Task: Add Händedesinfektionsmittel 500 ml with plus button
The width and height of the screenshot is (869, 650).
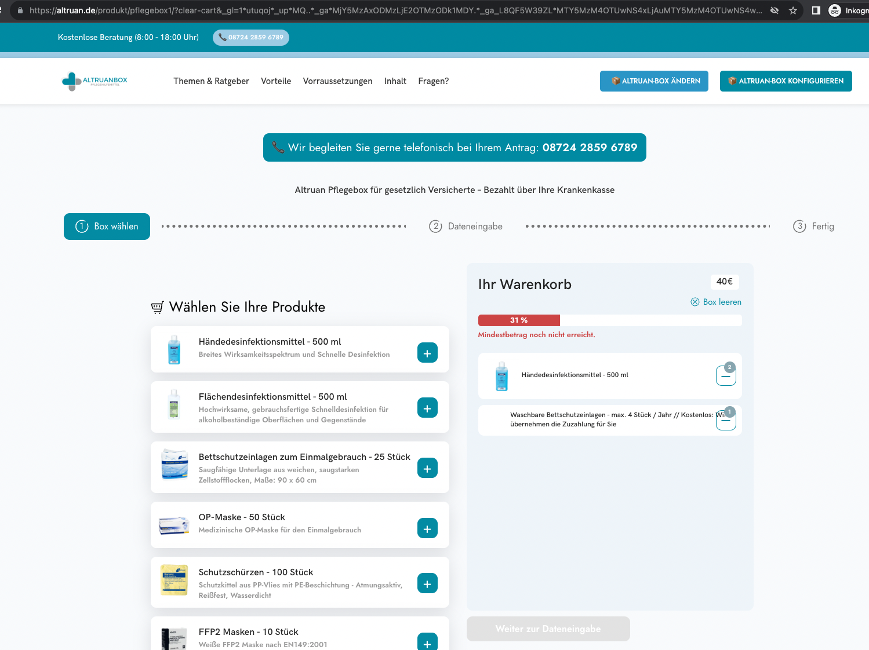Action: click(x=427, y=353)
